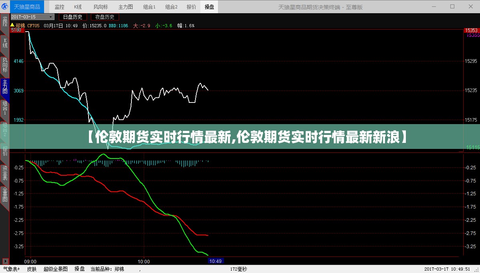Click the 15295 right price axis label
This screenshot has height=273, width=480.
[471, 61]
